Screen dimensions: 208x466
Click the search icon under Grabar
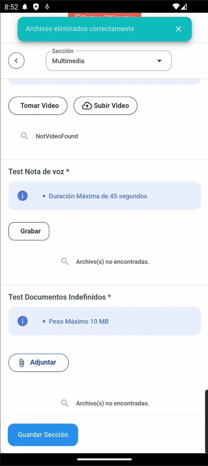pos(65,261)
